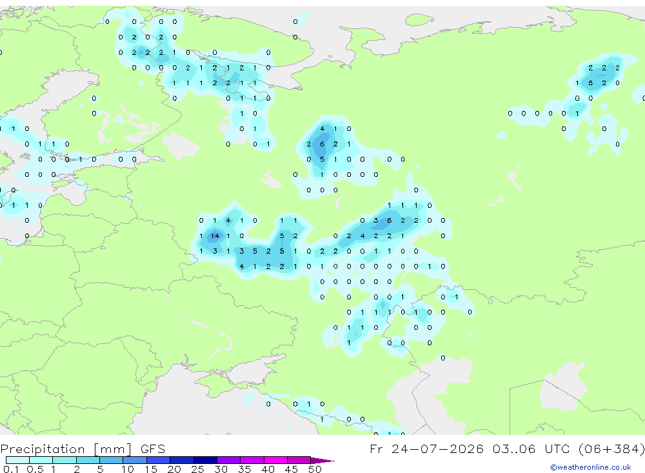Choose the 20–25 mm legend swatch

pos(181,460)
